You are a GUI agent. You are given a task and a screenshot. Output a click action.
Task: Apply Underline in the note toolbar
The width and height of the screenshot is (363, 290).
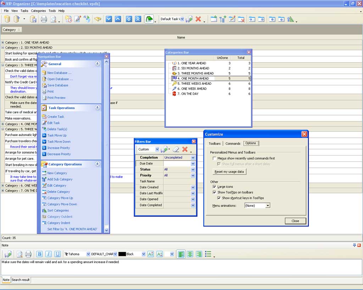(57, 254)
